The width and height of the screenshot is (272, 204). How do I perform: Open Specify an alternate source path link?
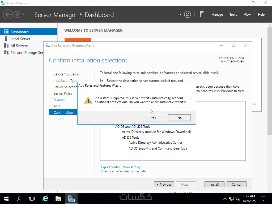(123, 171)
